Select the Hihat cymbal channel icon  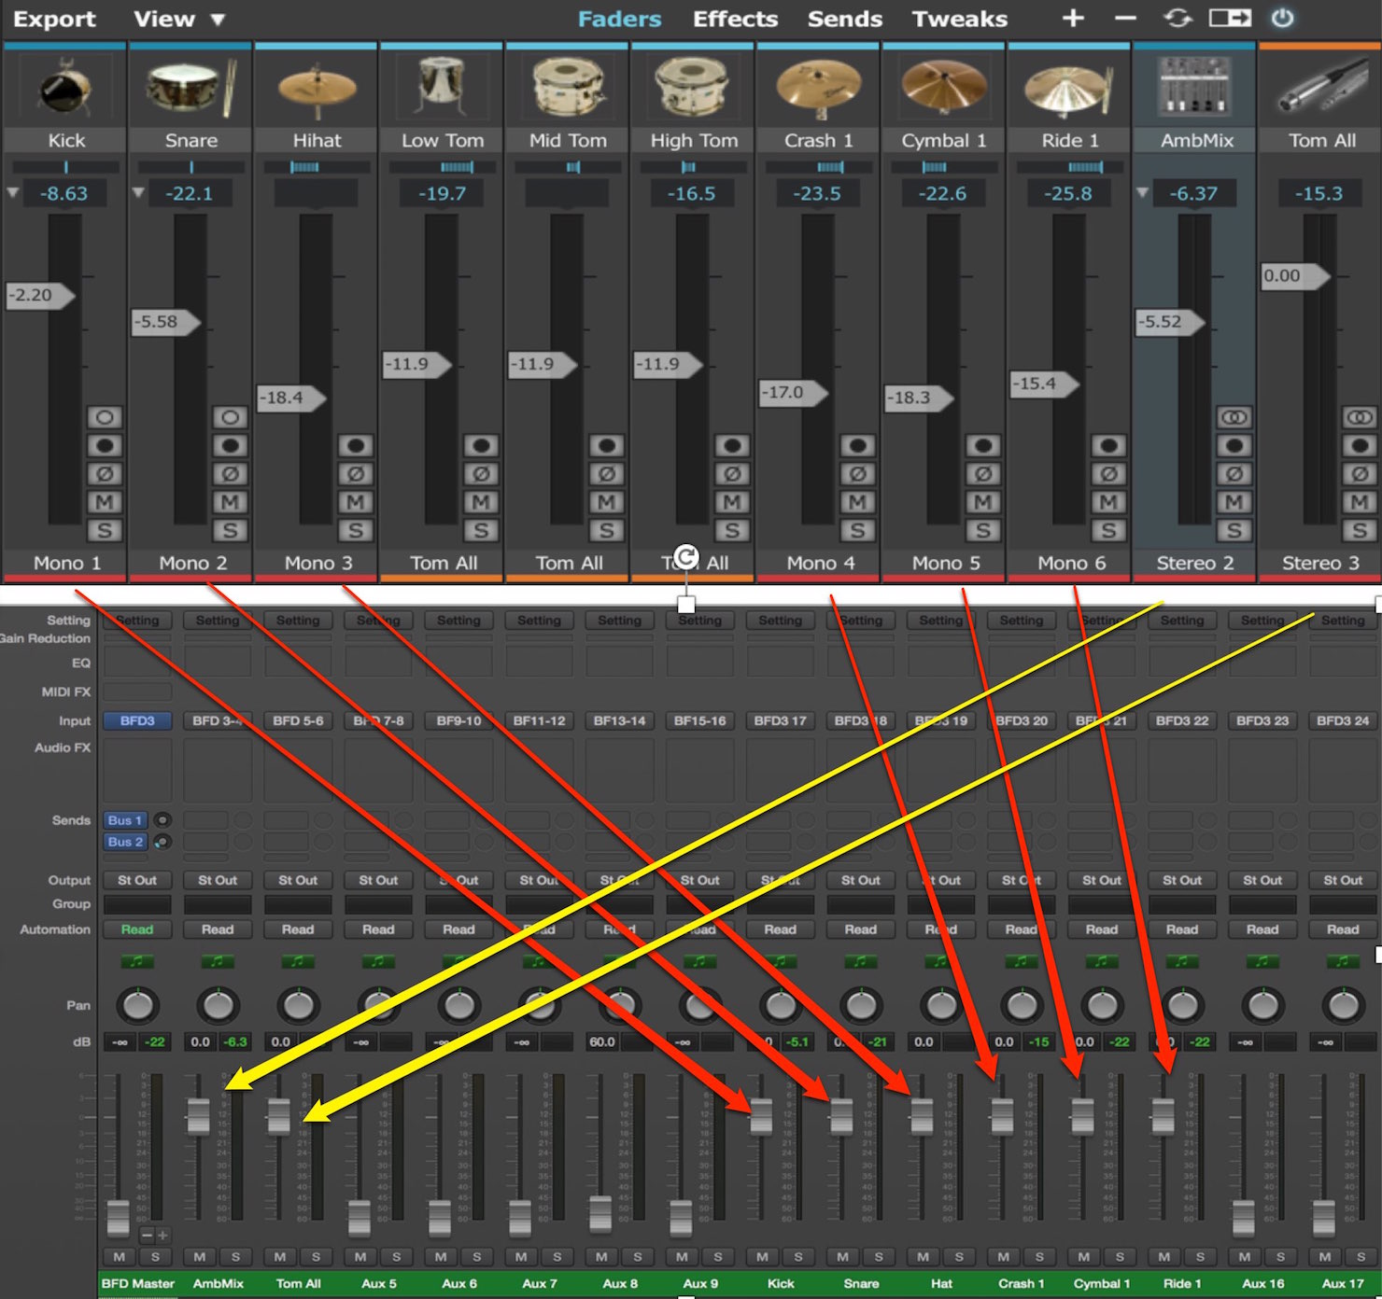pyautogui.click(x=317, y=89)
